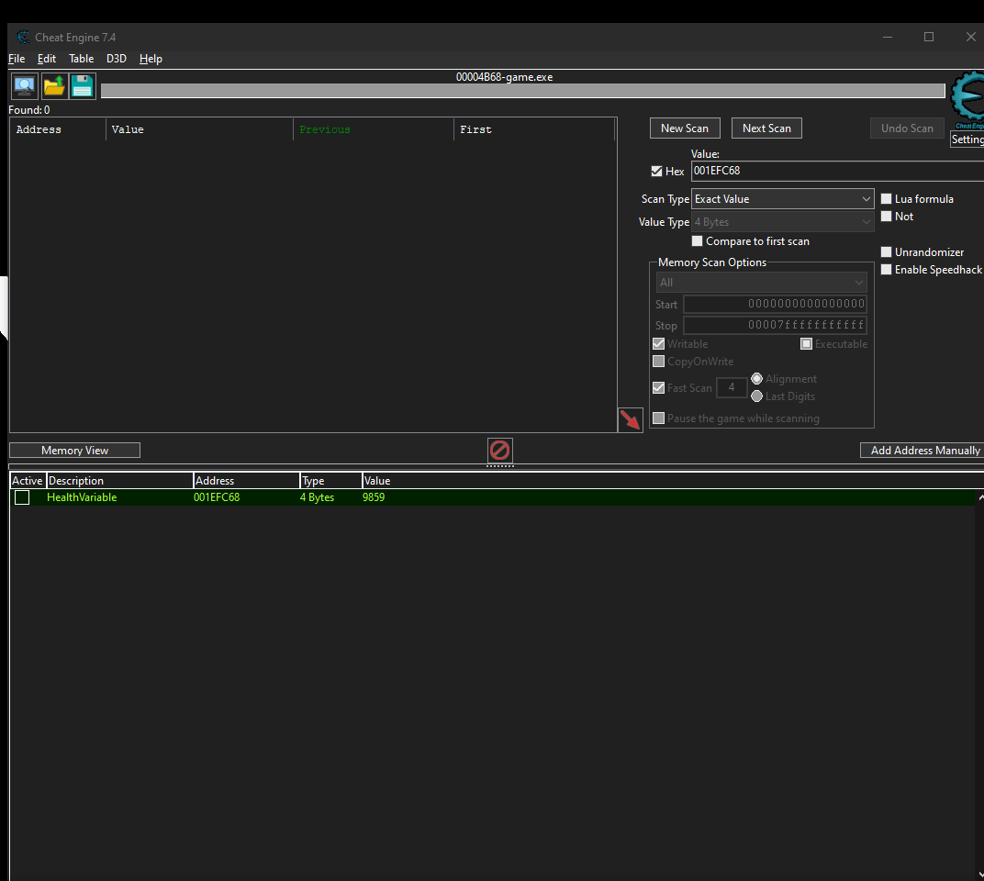Toggle the CopyOnWrite checkbox
Image resolution: width=984 pixels, height=881 pixels.
coord(658,362)
